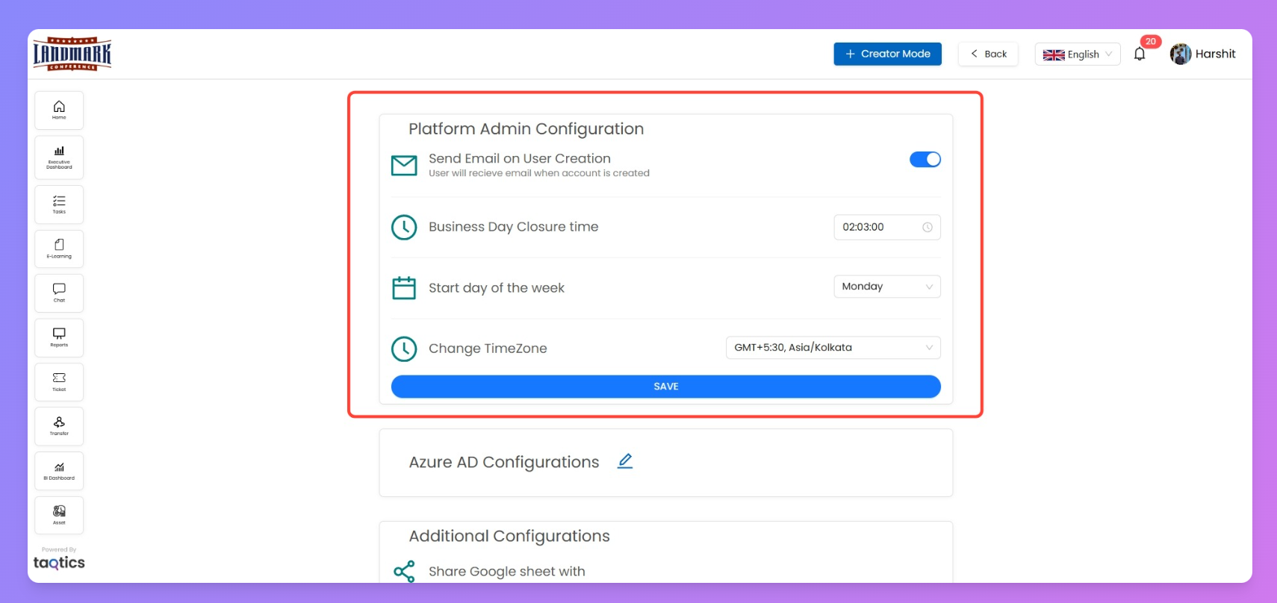Open the Chat sidebar icon
The width and height of the screenshot is (1277, 603).
pyautogui.click(x=59, y=293)
